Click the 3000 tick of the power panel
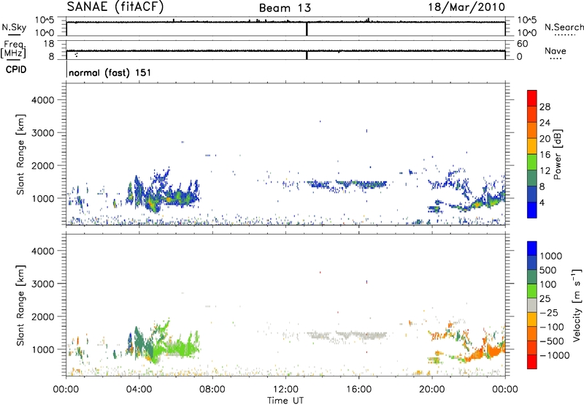Screen dimensions: 584x405 tap(42, 133)
